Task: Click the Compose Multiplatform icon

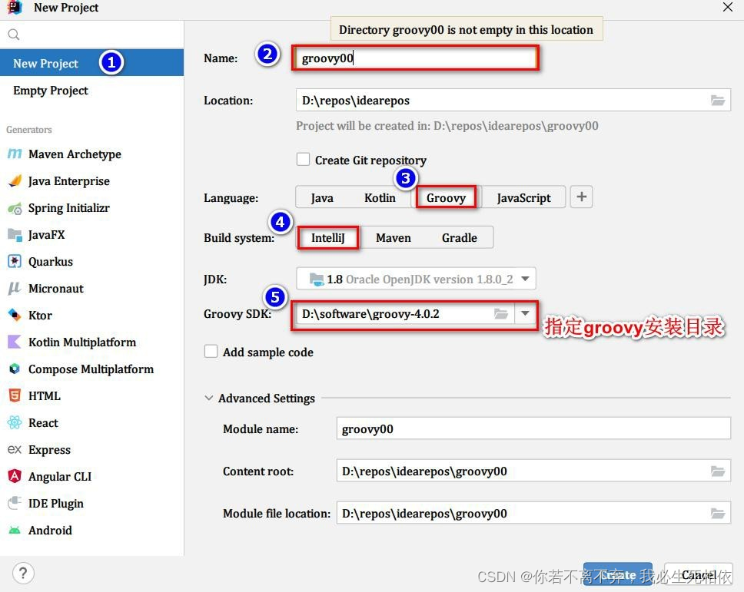Action: [15, 369]
